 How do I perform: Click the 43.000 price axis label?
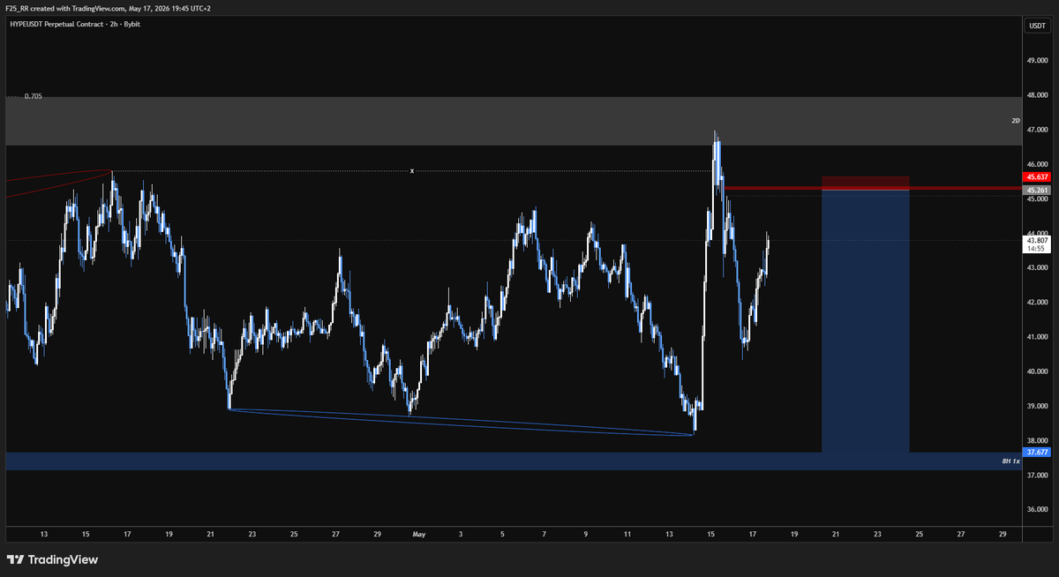point(1036,267)
